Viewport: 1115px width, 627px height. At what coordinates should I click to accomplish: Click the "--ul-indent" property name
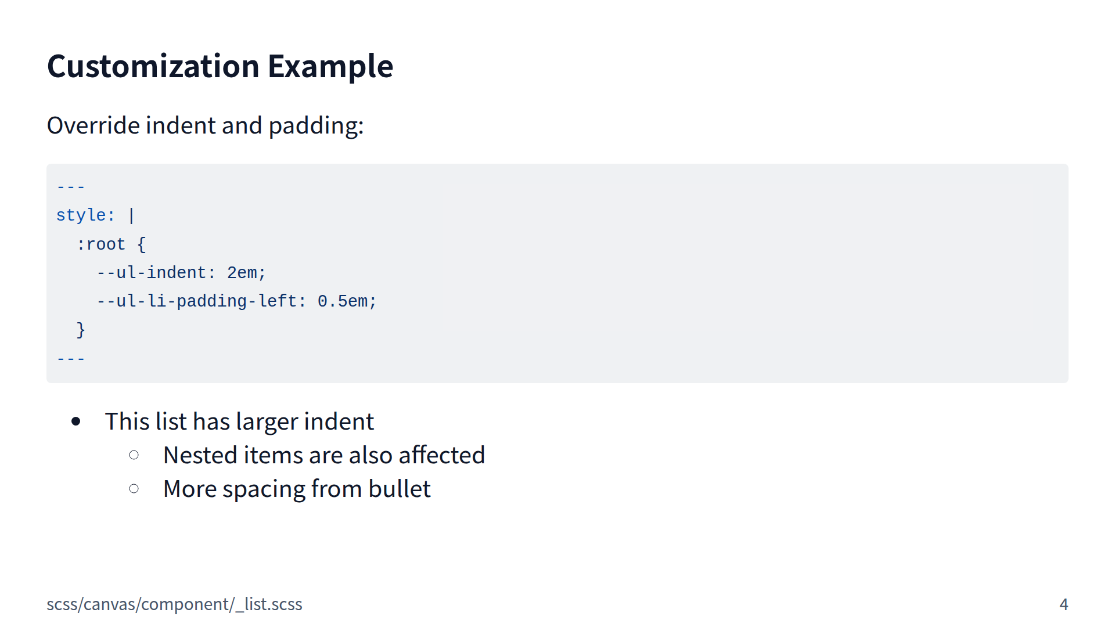152,273
